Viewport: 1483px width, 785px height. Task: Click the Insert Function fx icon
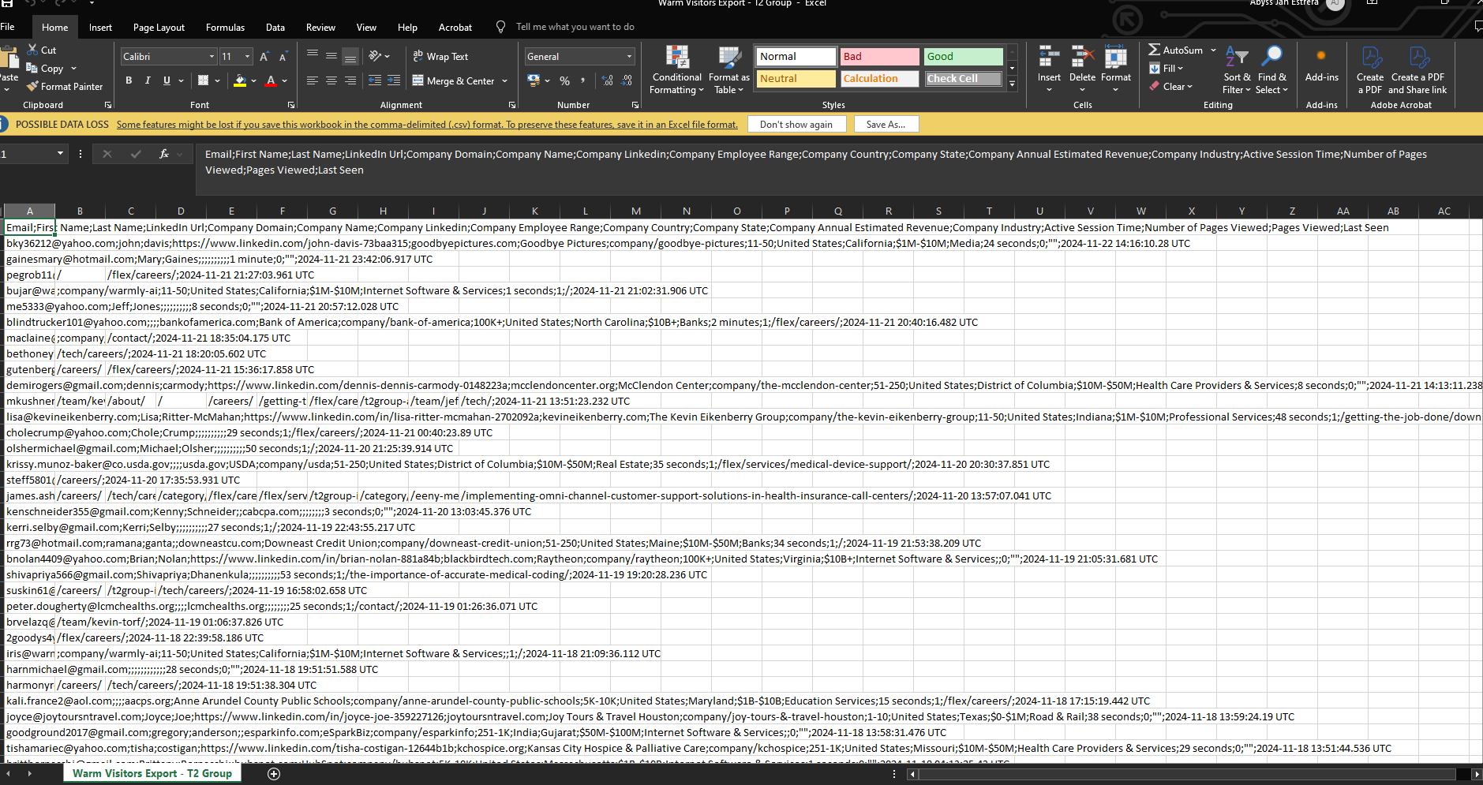click(x=163, y=154)
